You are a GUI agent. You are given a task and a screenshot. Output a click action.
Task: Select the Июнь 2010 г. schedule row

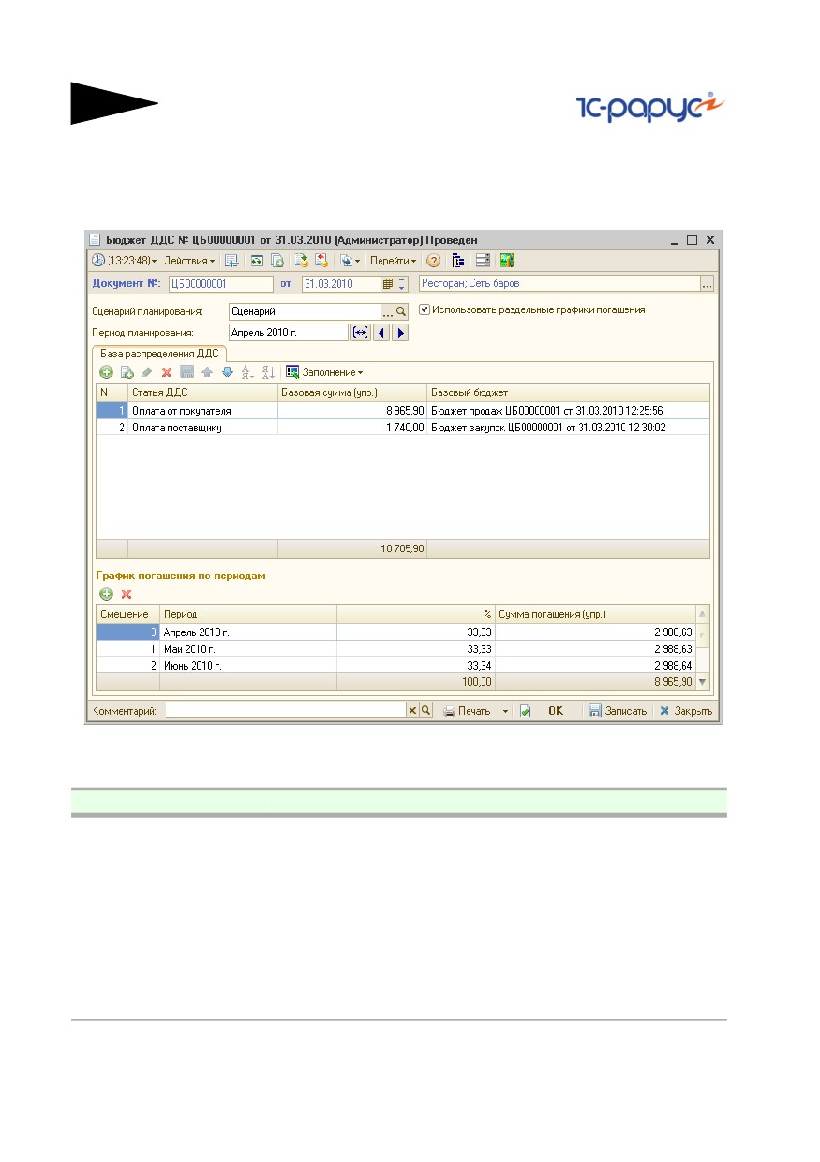click(x=395, y=665)
